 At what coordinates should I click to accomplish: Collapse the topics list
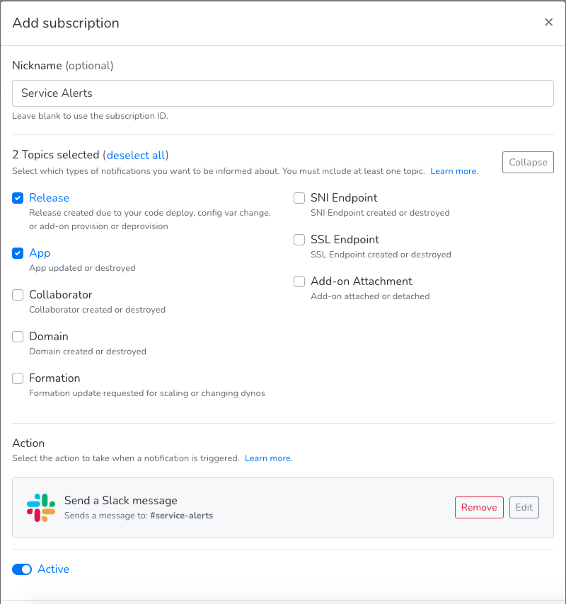click(528, 162)
